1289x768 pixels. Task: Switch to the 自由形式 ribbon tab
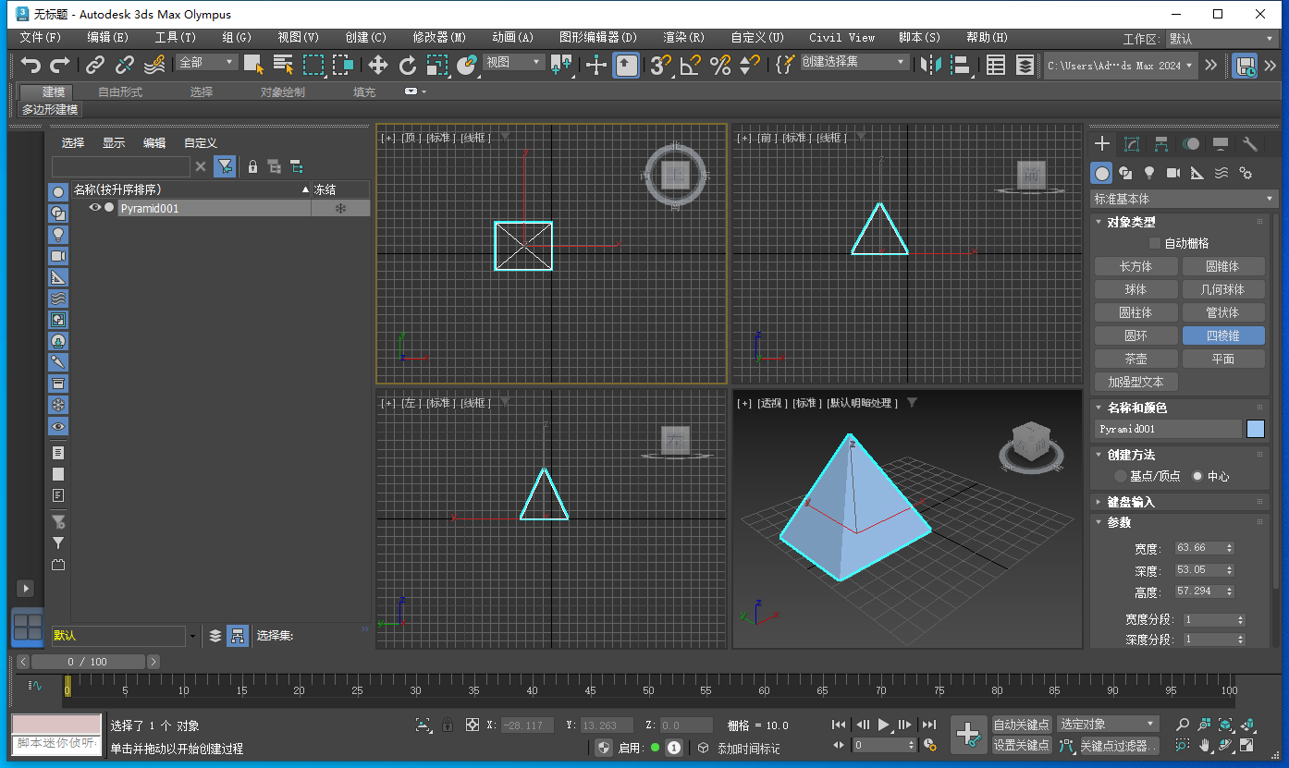(120, 91)
